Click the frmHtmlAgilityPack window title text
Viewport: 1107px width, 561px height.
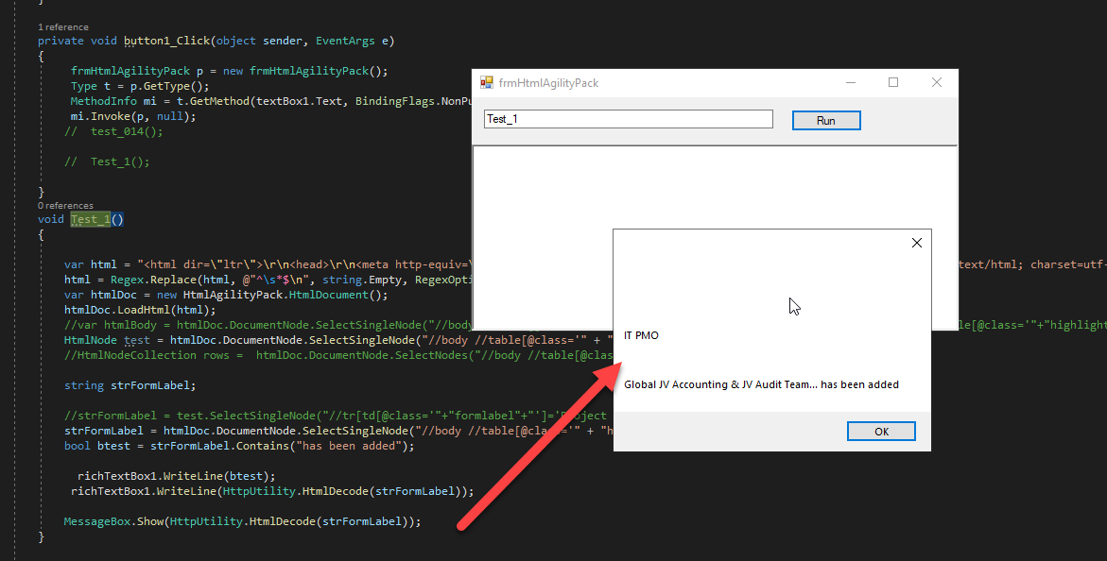[548, 82]
